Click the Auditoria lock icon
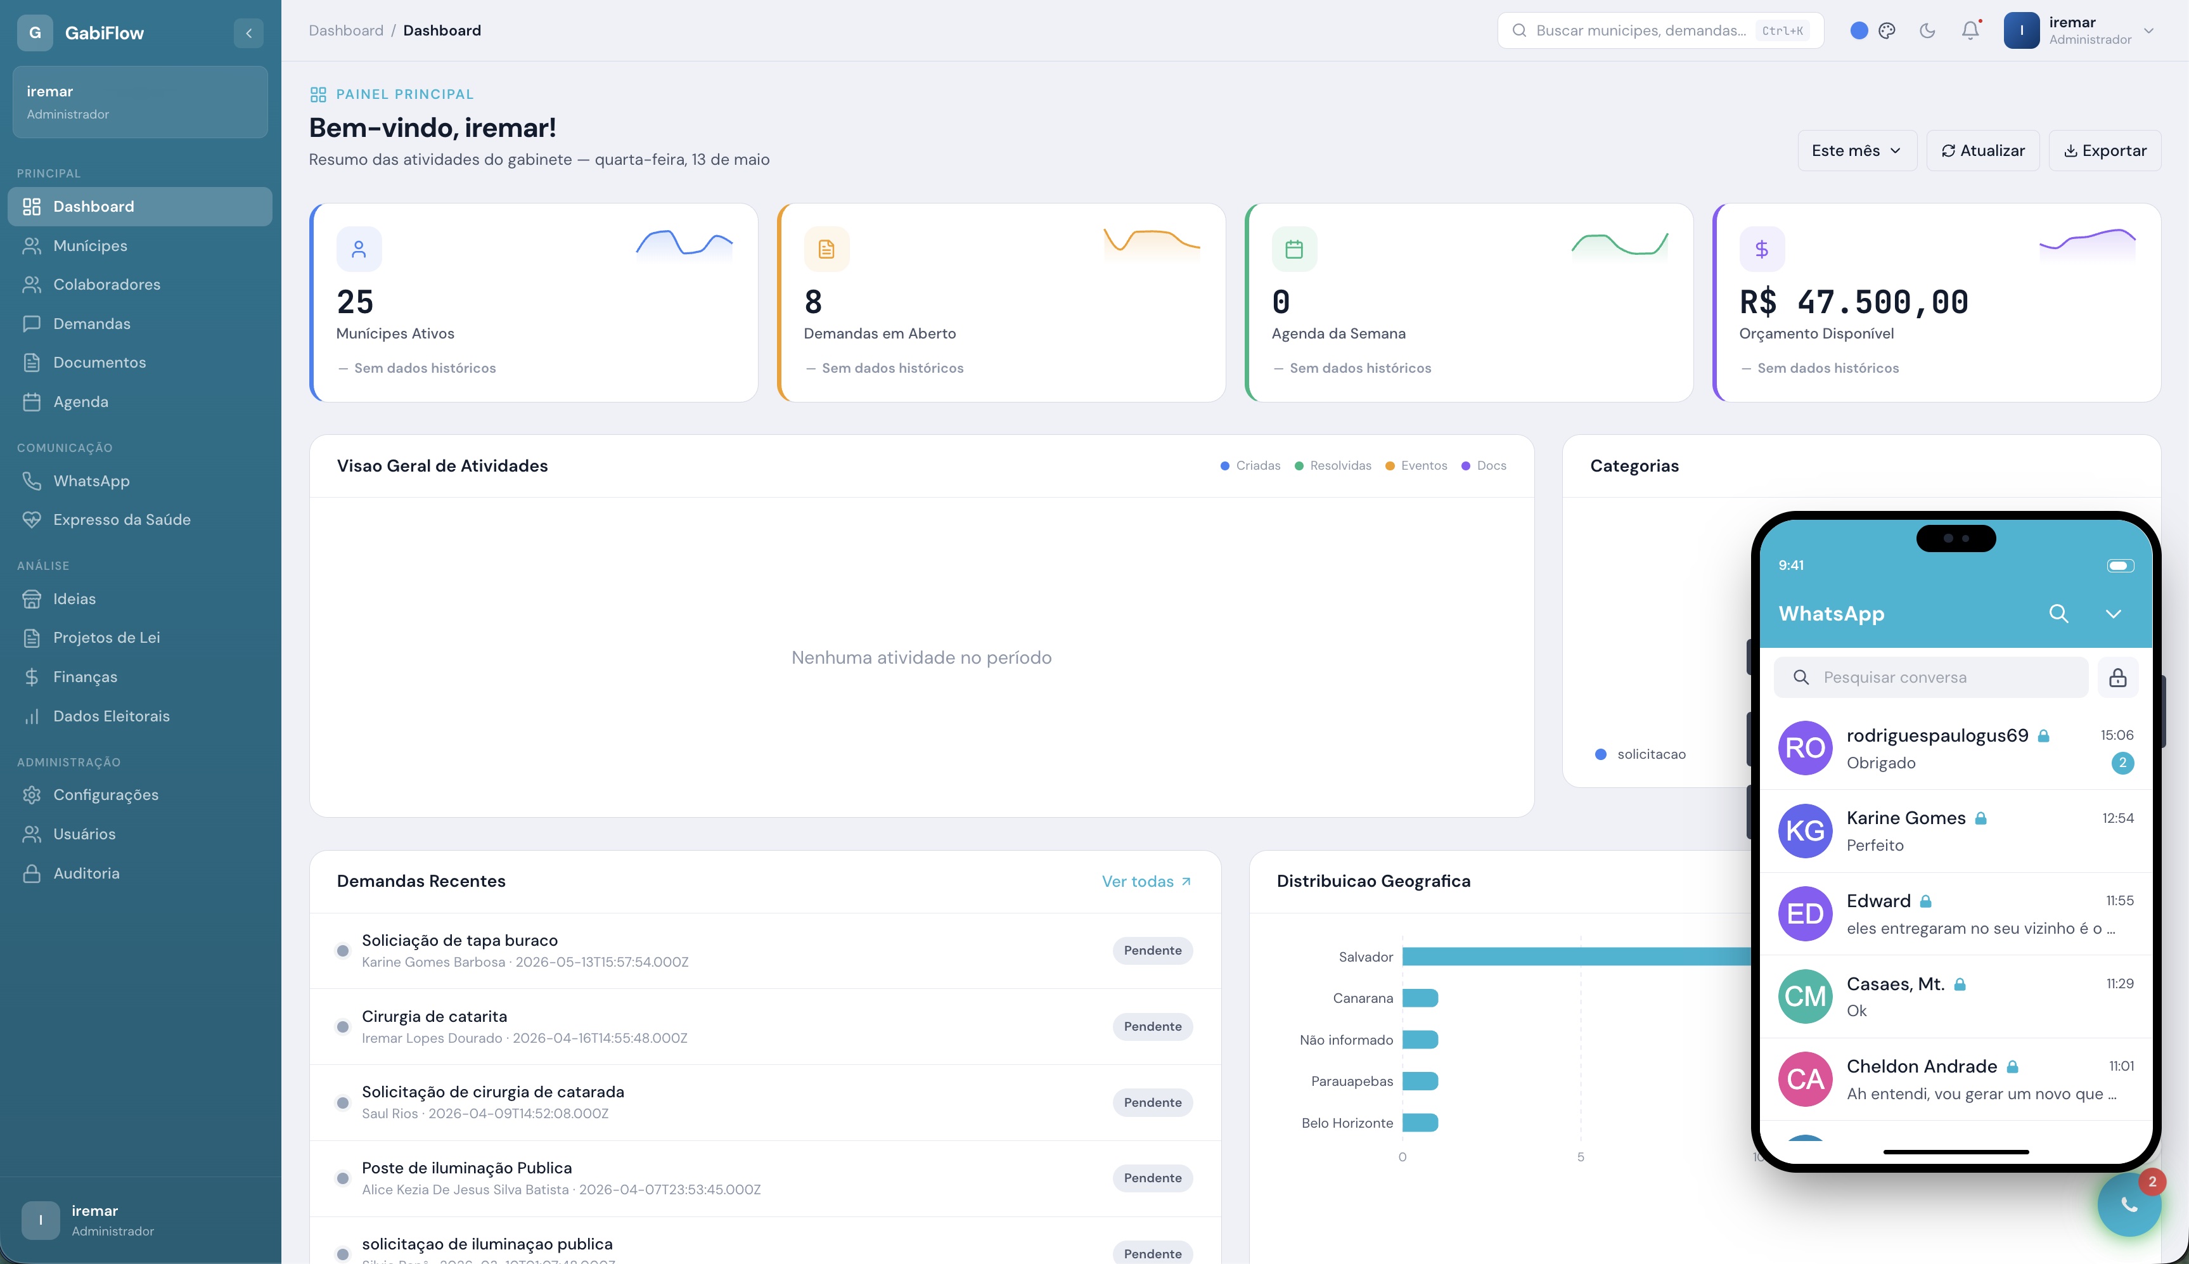The width and height of the screenshot is (2189, 1264). pyautogui.click(x=32, y=874)
